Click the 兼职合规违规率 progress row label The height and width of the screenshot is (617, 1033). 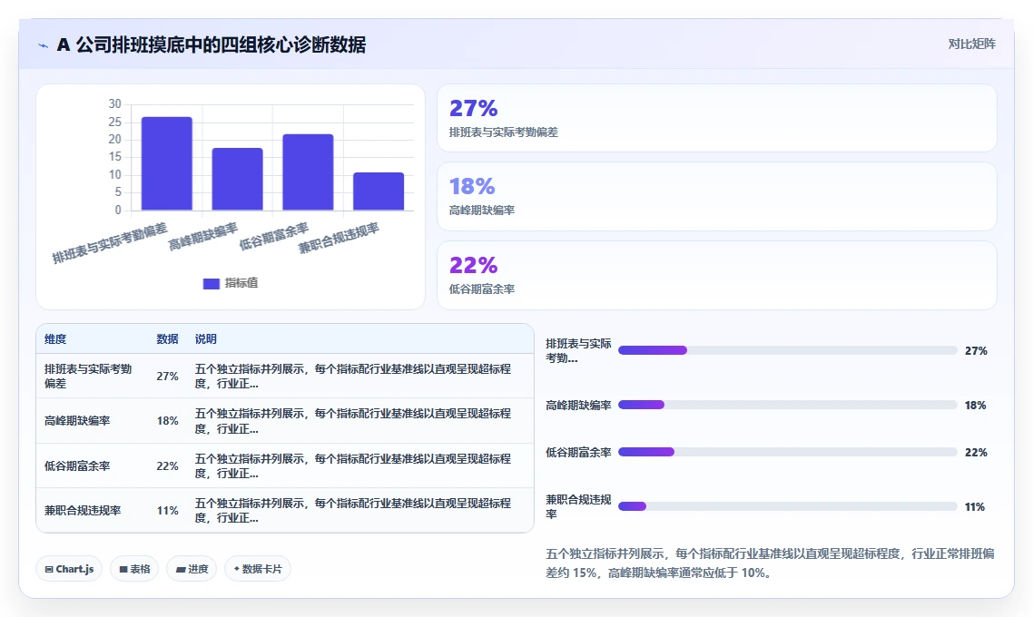click(578, 507)
